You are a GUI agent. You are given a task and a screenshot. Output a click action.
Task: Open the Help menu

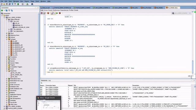pos(49,1)
